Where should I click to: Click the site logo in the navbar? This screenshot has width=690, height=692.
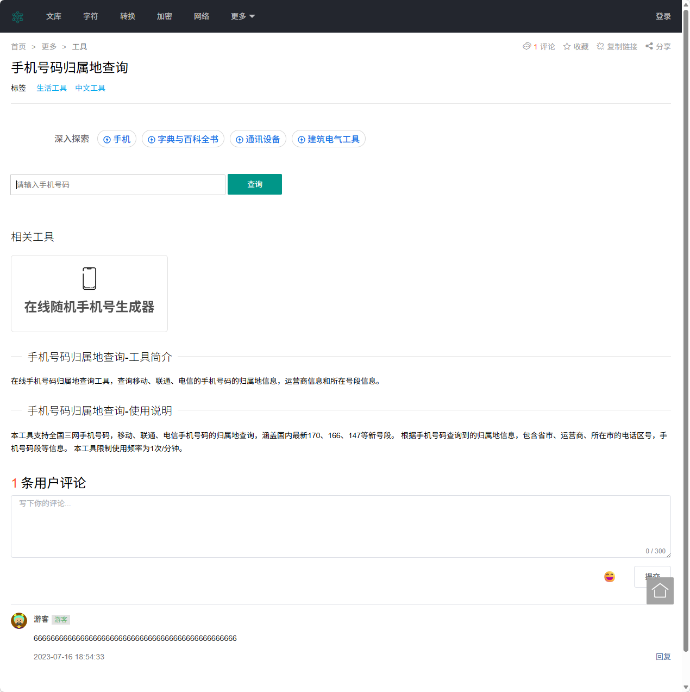18,16
